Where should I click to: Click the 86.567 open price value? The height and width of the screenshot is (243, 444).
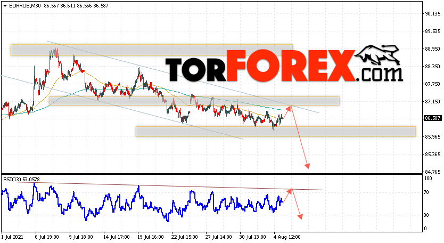point(52,6)
